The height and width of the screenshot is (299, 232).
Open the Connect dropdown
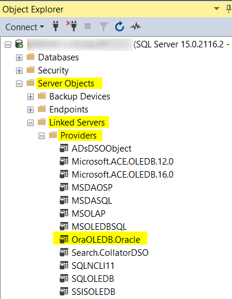tap(24, 27)
